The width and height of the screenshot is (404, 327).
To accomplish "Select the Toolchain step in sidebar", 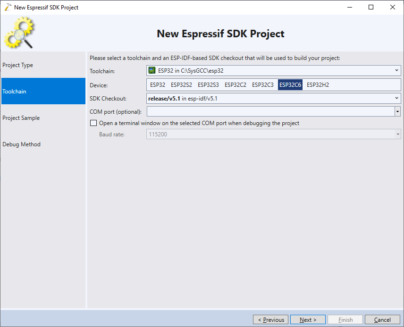I will [43, 91].
